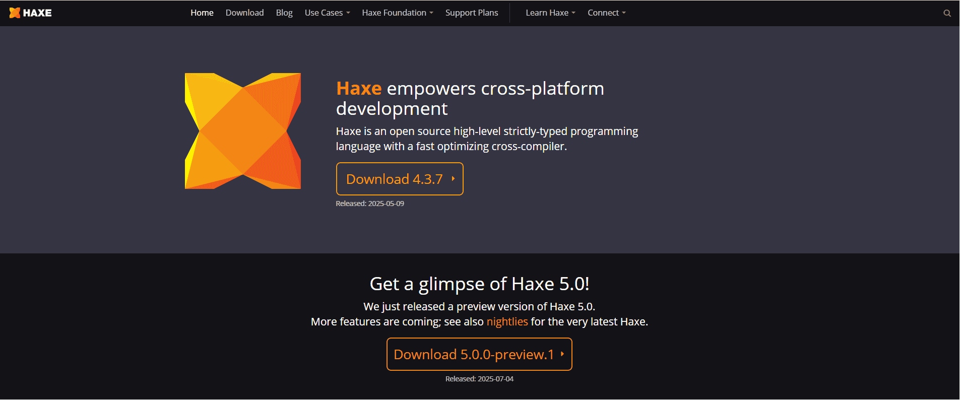Open the Blog nav link
This screenshot has height=400, width=960.
(284, 13)
